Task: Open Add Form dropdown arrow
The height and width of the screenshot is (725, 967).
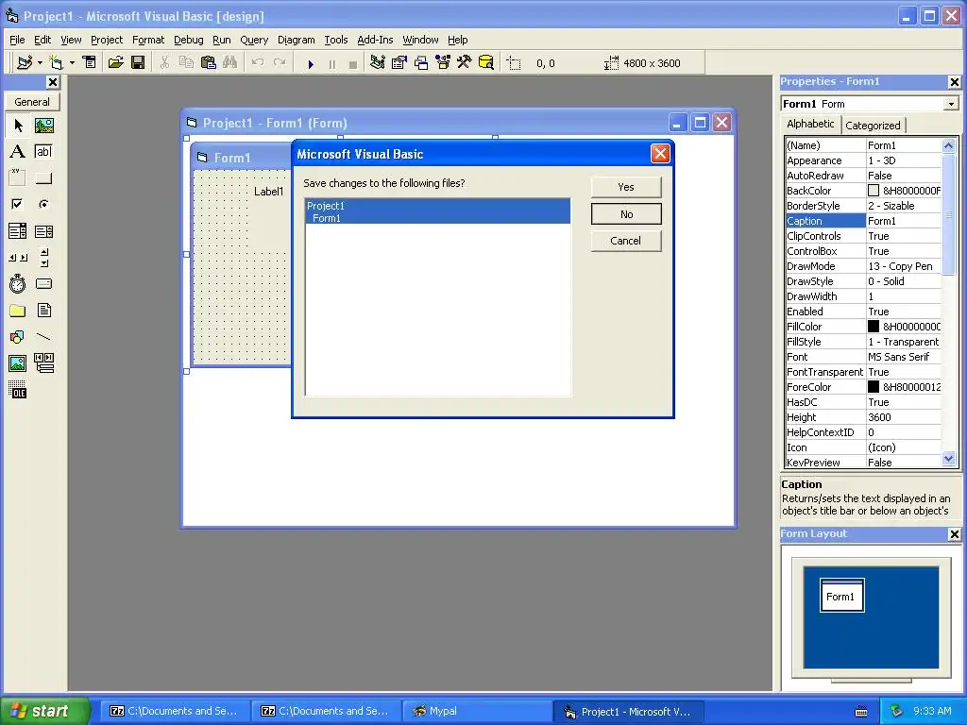Action: pyautogui.click(x=72, y=63)
